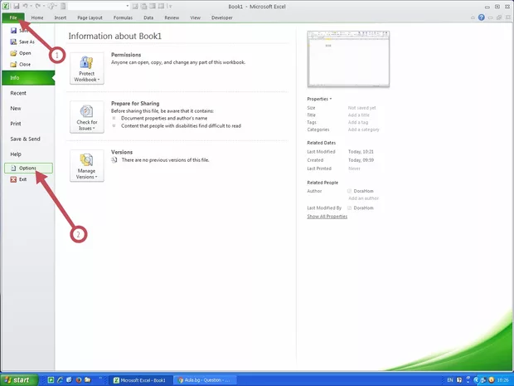The width and height of the screenshot is (514, 386).
Task: Click the 'Today, 09:59' created value
Action: pyautogui.click(x=361, y=160)
